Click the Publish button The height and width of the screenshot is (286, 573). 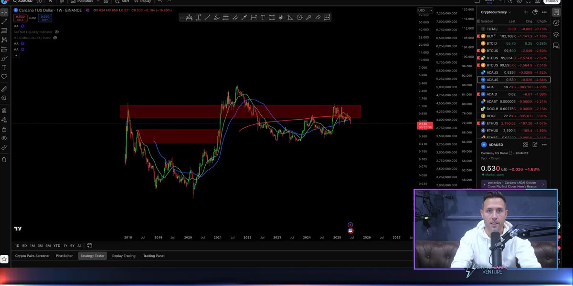[x=552, y=1]
